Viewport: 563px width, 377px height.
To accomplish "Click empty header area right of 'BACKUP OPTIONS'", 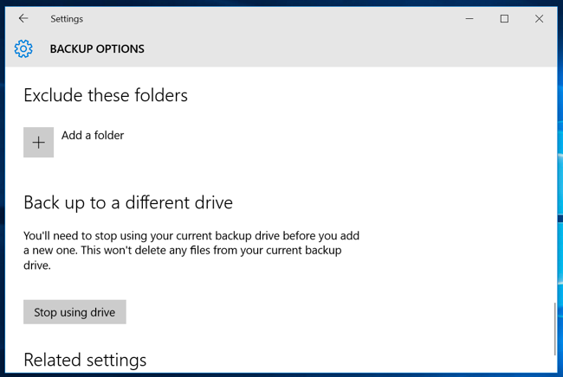I will [x=346, y=49].
